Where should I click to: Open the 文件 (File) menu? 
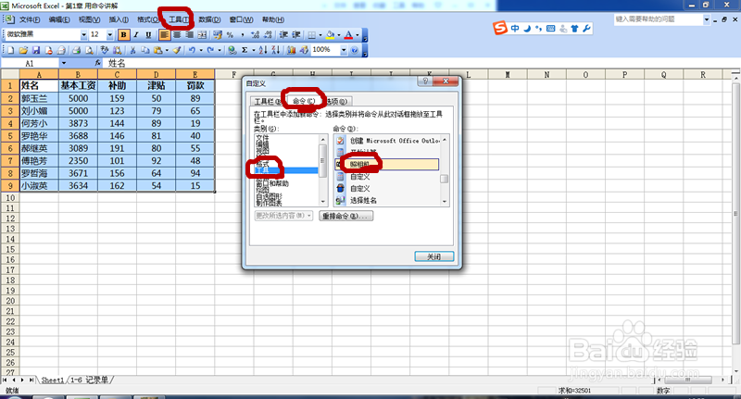point(30,19)
